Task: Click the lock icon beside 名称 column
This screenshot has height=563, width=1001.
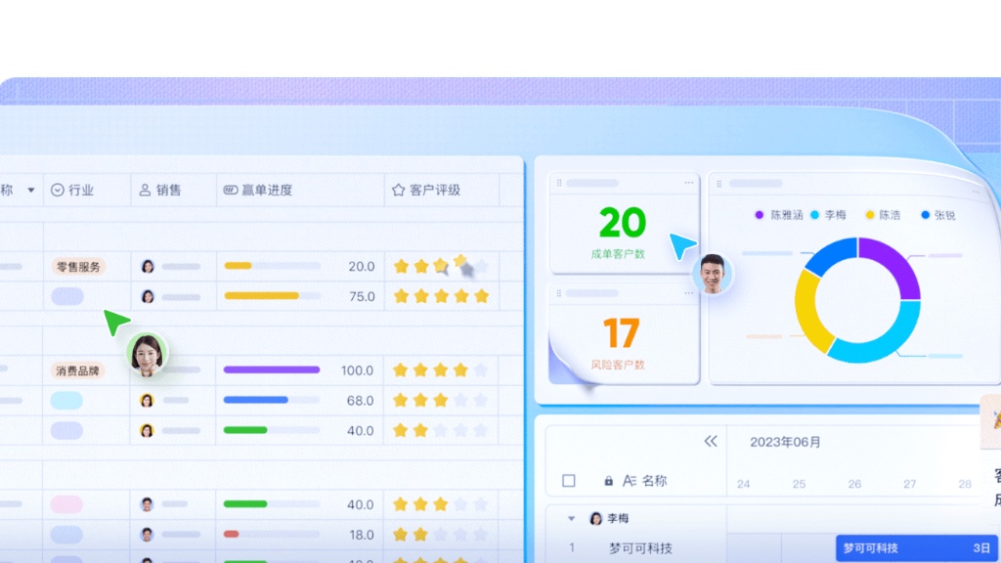Action: point(609,481)
